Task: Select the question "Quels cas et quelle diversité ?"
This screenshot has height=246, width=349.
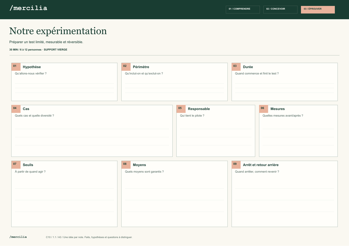Action: [35, 115]
